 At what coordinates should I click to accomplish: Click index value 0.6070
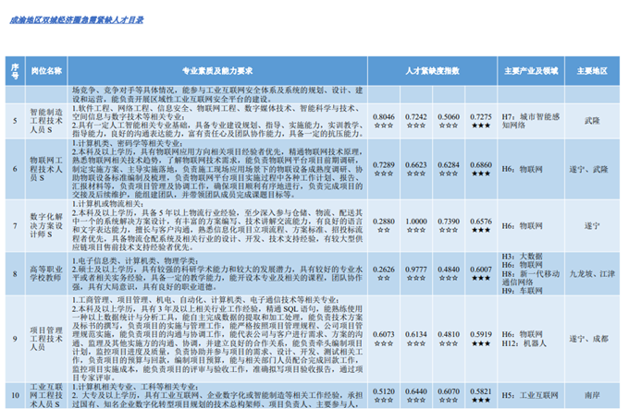pos(449,390)
